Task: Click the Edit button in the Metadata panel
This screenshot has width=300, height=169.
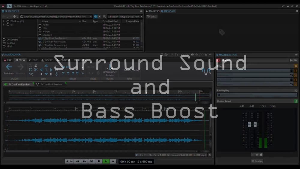Action: tap(152, 17)
